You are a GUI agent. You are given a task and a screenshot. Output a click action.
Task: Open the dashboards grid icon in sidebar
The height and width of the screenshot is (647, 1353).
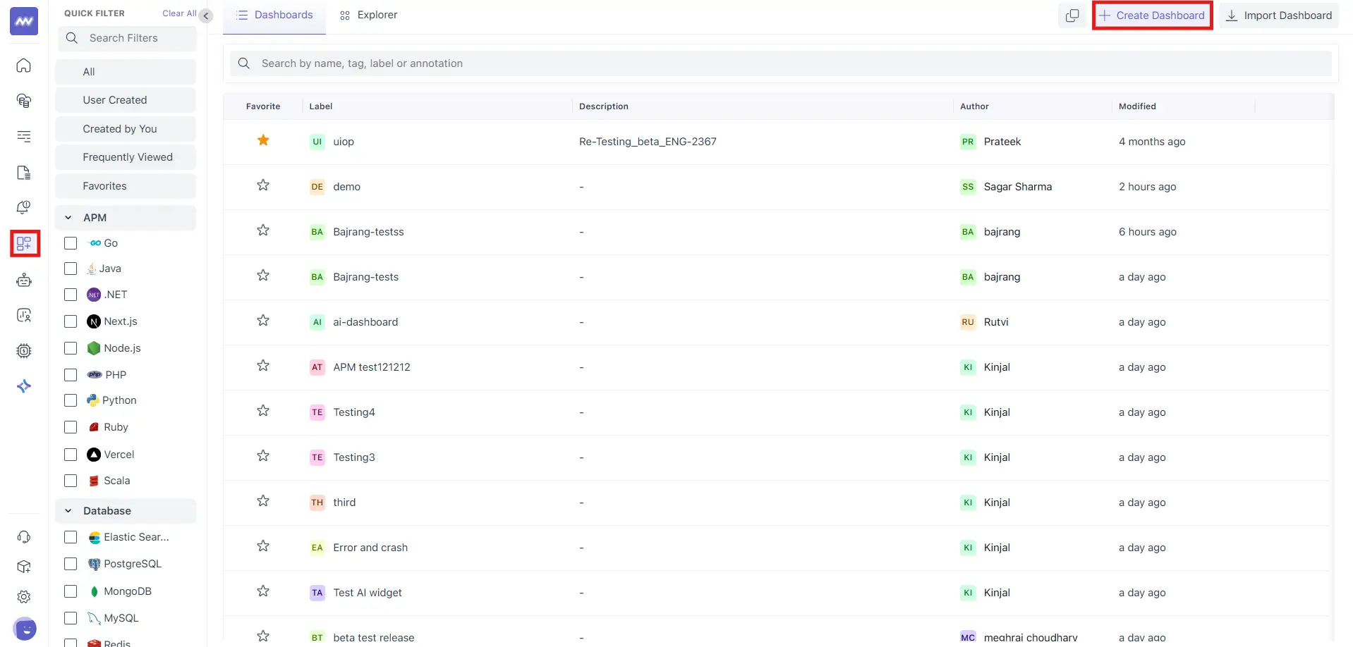point(24,244)
